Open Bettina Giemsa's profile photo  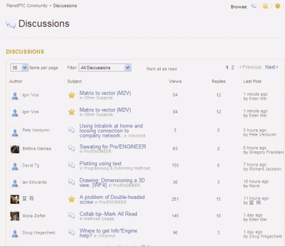15,149
